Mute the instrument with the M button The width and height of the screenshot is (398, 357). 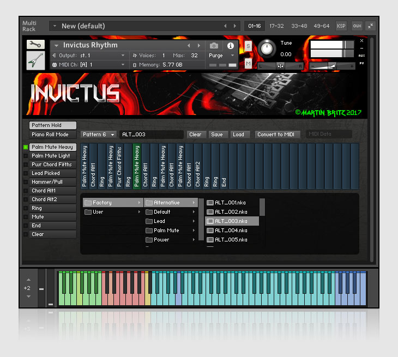(248, 63)
